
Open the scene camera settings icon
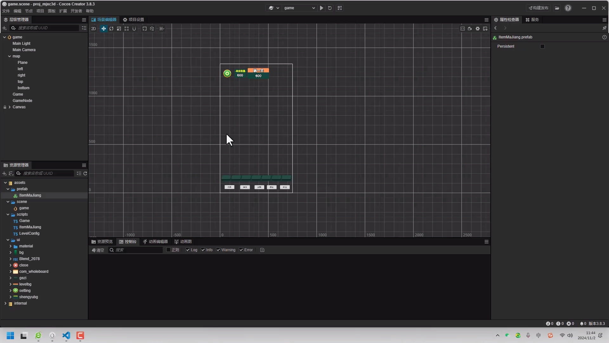(x=470, y=28)
